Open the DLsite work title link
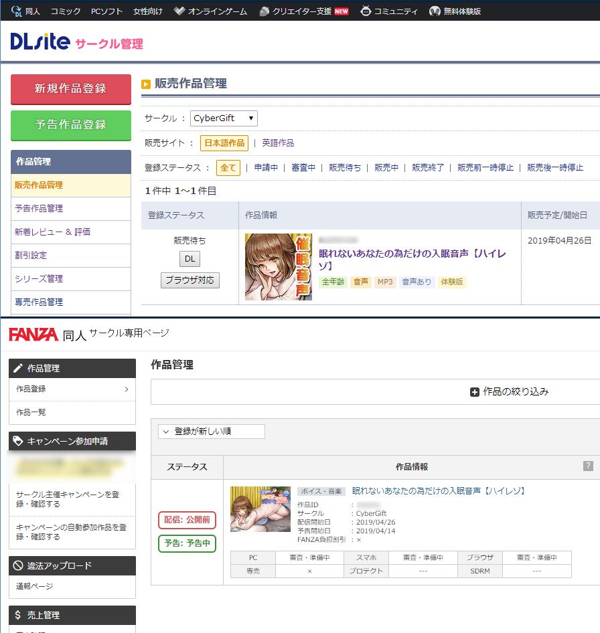Viewport: 600px width, 633px height. coord(412,260)
